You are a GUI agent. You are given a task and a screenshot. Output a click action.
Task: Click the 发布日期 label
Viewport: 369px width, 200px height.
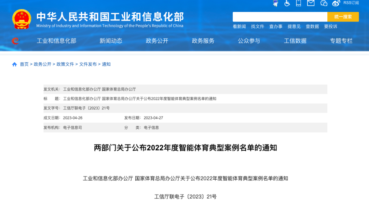pos(133,118)
